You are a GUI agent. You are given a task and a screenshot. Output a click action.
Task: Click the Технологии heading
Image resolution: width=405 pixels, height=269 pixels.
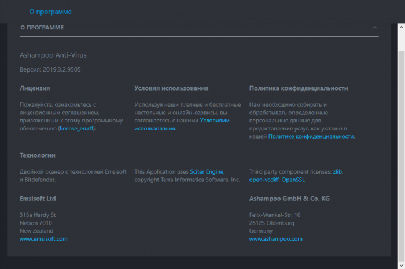(38, 155)
